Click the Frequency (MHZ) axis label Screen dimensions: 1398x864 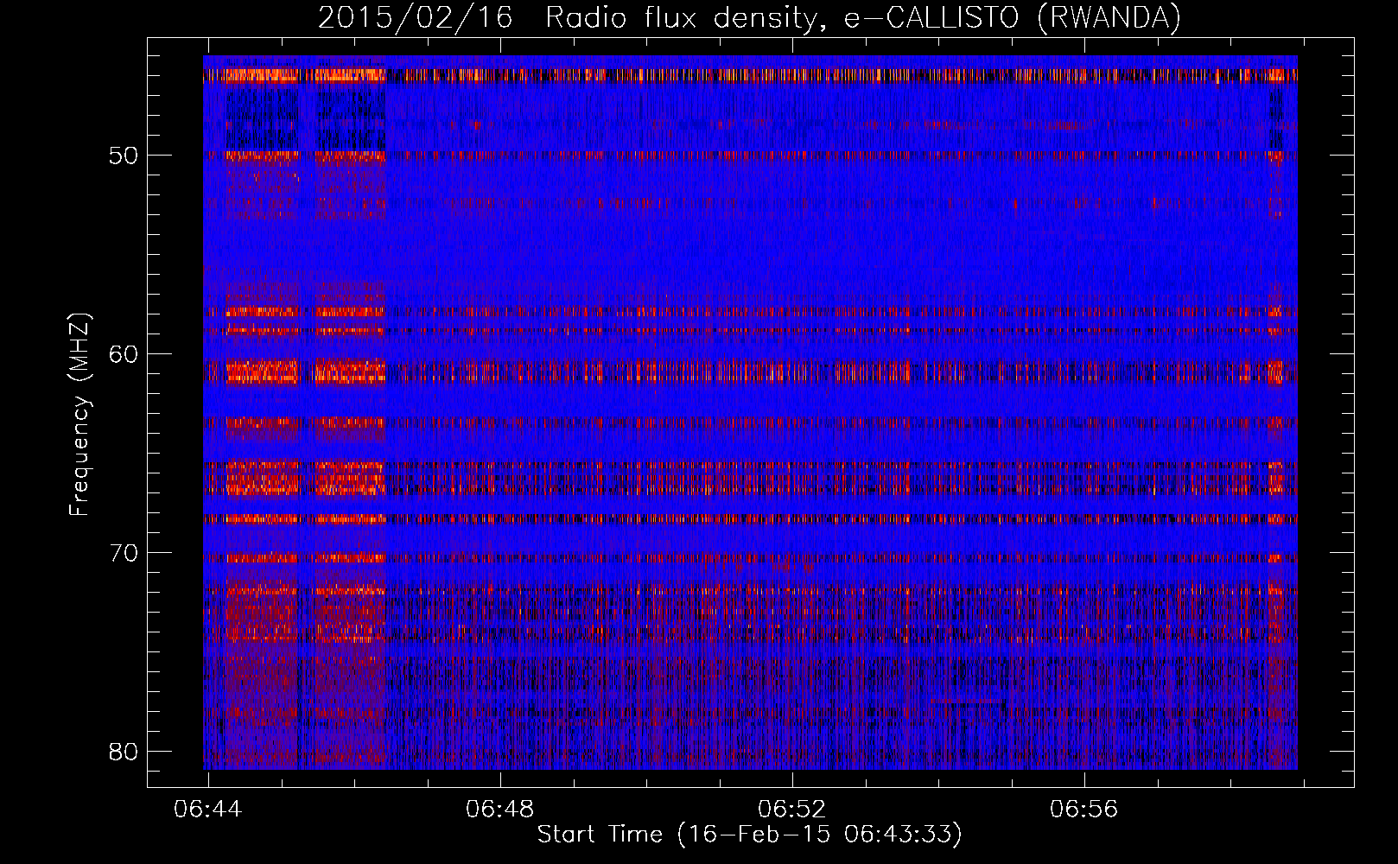click(x=79, y=415)
